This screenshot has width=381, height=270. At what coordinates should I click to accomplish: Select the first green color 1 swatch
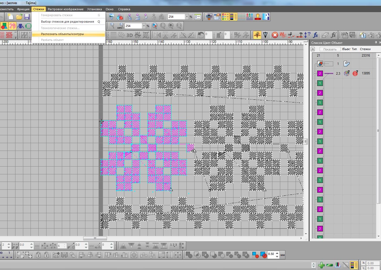tap(320, 83)
